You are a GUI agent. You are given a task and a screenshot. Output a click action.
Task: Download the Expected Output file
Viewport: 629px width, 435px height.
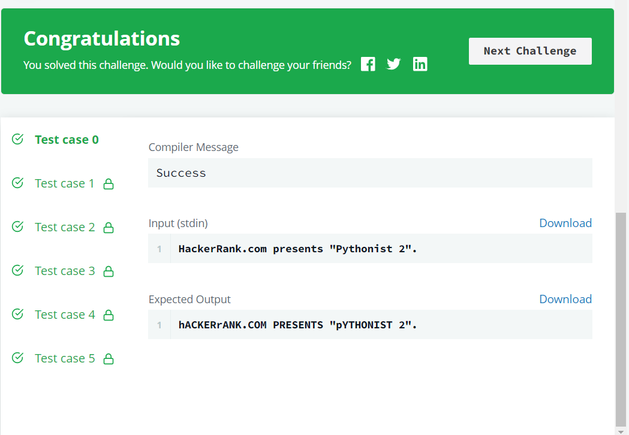[565, 298]
